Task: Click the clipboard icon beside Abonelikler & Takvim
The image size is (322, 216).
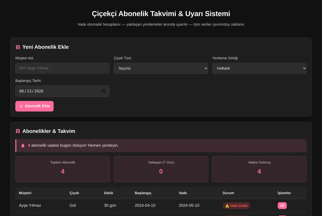Action: tap(18, 131)
